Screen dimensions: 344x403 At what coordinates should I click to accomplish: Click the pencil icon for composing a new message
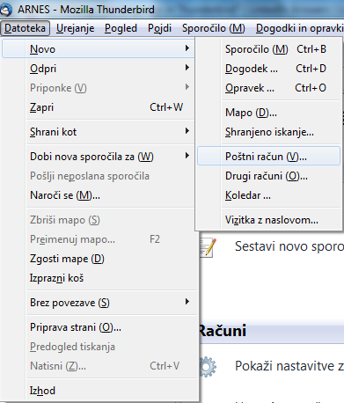click(x=208, y=248)
